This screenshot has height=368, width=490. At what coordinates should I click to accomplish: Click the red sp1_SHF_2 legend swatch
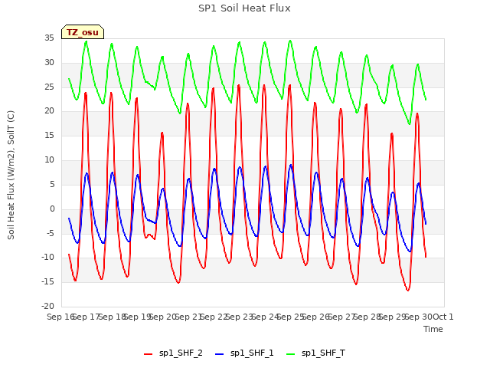pos(148,354)
